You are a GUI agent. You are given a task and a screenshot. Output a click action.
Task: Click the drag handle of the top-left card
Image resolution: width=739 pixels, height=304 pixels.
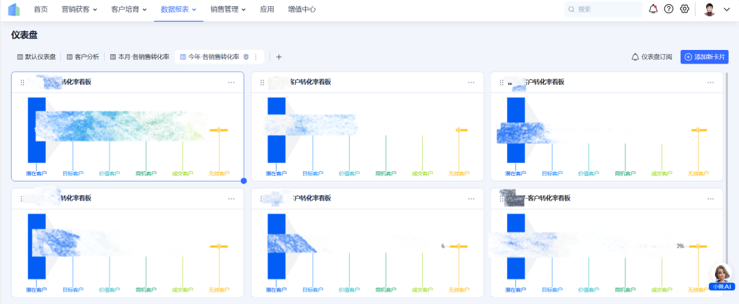click(22, 82)
